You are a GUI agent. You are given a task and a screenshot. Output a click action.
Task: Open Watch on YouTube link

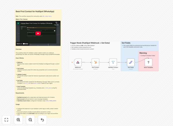pos(22,44)
